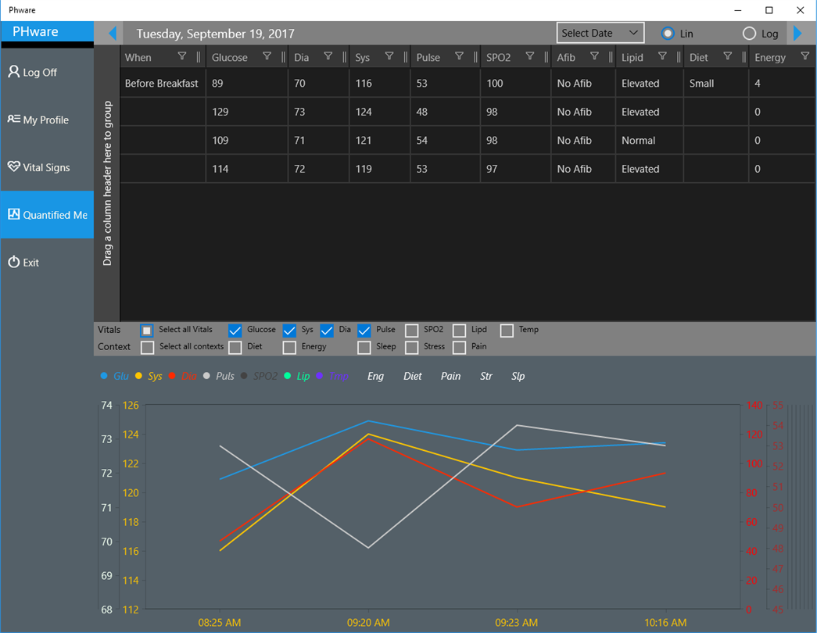Image resolution: width=817 pixels, height=633 pixels.
Task: Open the Vital Signs menu item
Action: 47,167
